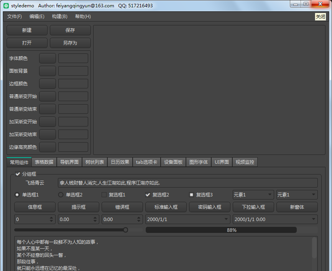Pick the 普通渐变结束 color swatch
332x271 pixels.
(x=48, y=109)
